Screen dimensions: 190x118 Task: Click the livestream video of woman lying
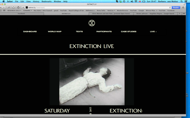[92, 82]
